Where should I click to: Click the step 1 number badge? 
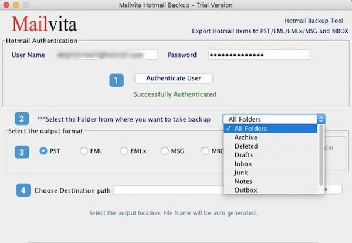pyautogui.click(x=117, y=80)
